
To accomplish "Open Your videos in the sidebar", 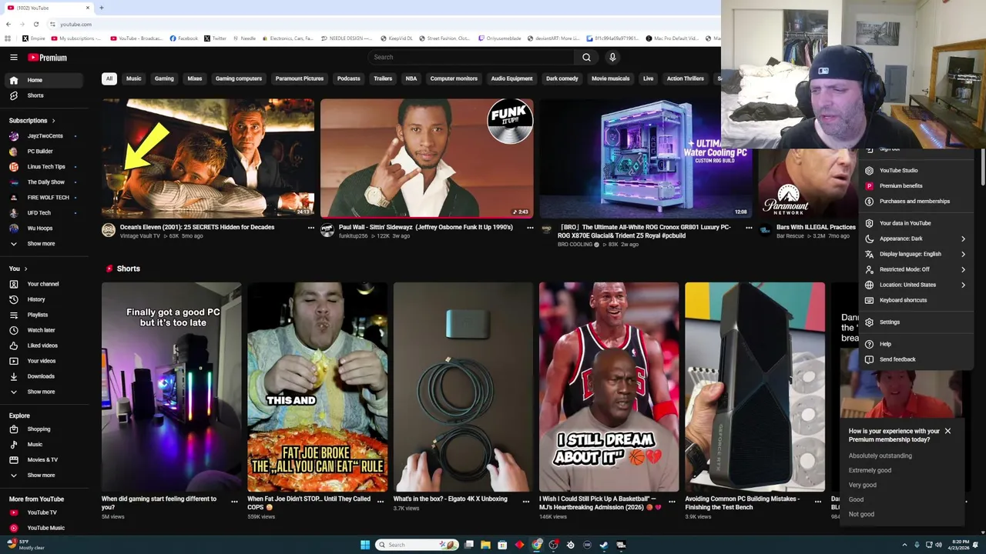I will 43,361.
